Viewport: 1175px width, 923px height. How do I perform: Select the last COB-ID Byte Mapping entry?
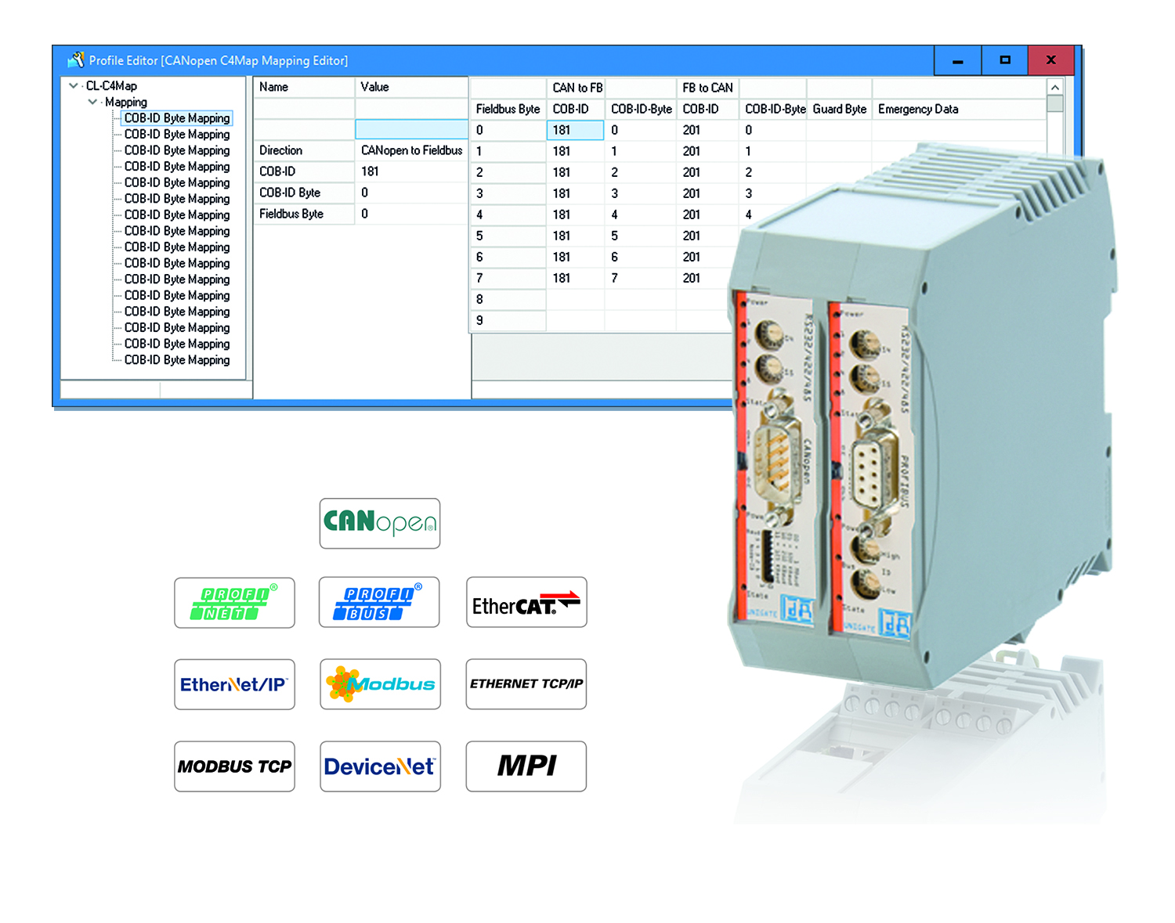pos(175,359)
